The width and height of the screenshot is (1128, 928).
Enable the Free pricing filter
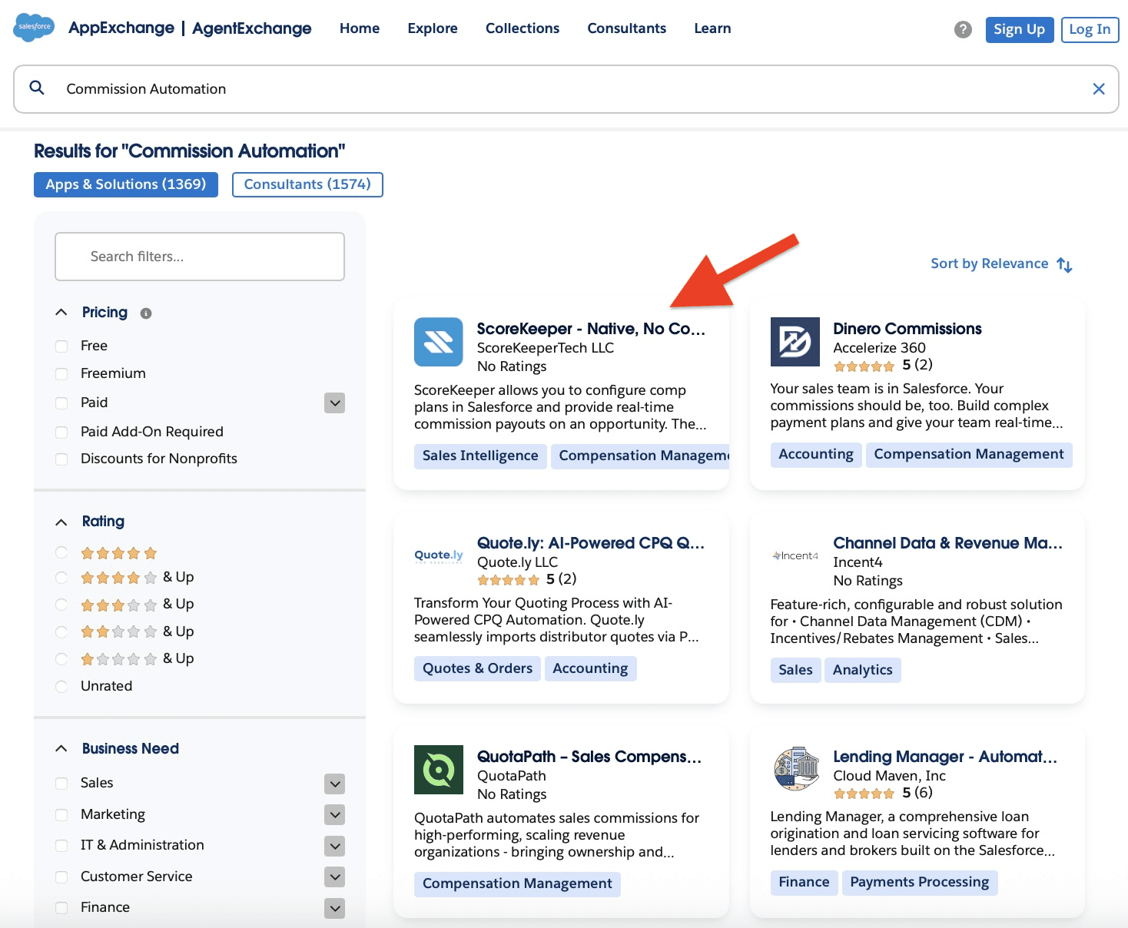[61, 346]
